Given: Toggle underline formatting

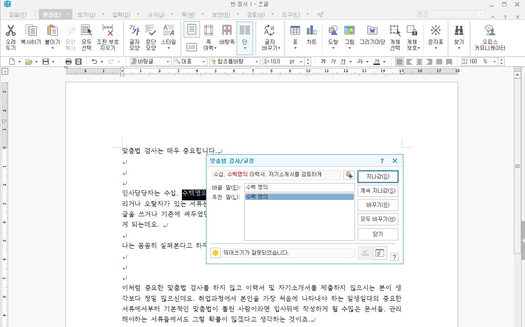Looking at the screenshot, I should point(343,61).
